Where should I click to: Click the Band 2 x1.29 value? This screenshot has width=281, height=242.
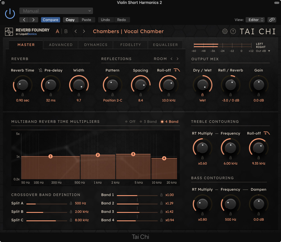(169, 203)
